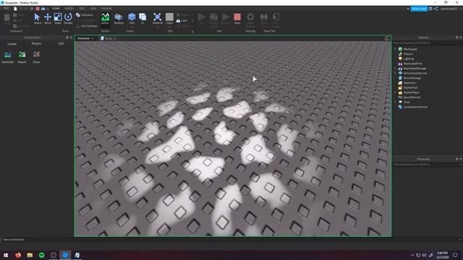Select SoundService in the Explorer
Viewport: 463px width, 260px height.
[412, 97]
